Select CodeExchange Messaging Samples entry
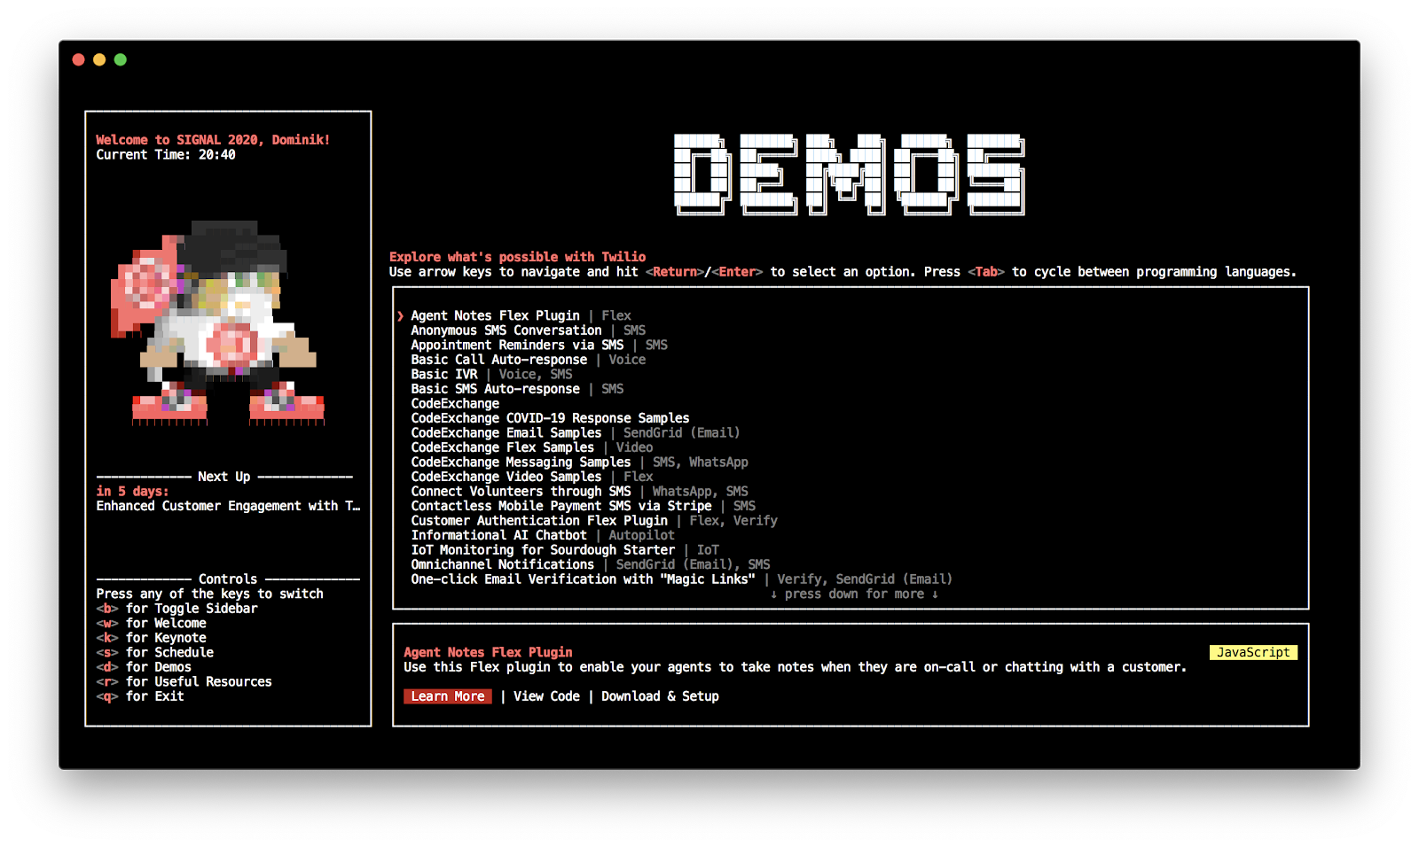1419x847 pixels. [x=579, y=462]
